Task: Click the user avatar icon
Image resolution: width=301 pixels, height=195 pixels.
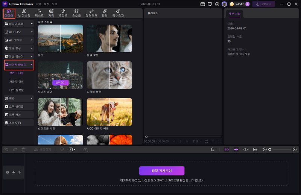Action: click(x=224, y=4)
